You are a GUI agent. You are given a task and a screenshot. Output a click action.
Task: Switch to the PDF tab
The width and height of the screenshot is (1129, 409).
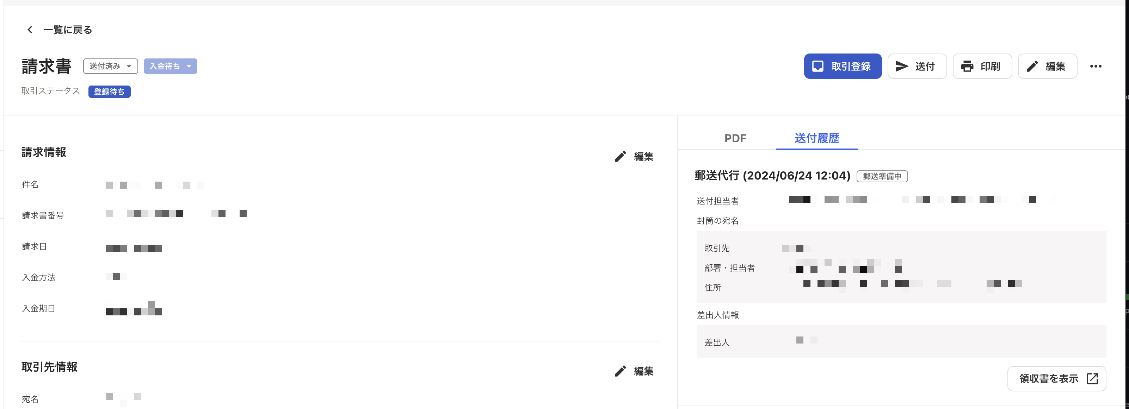point(735,138)
